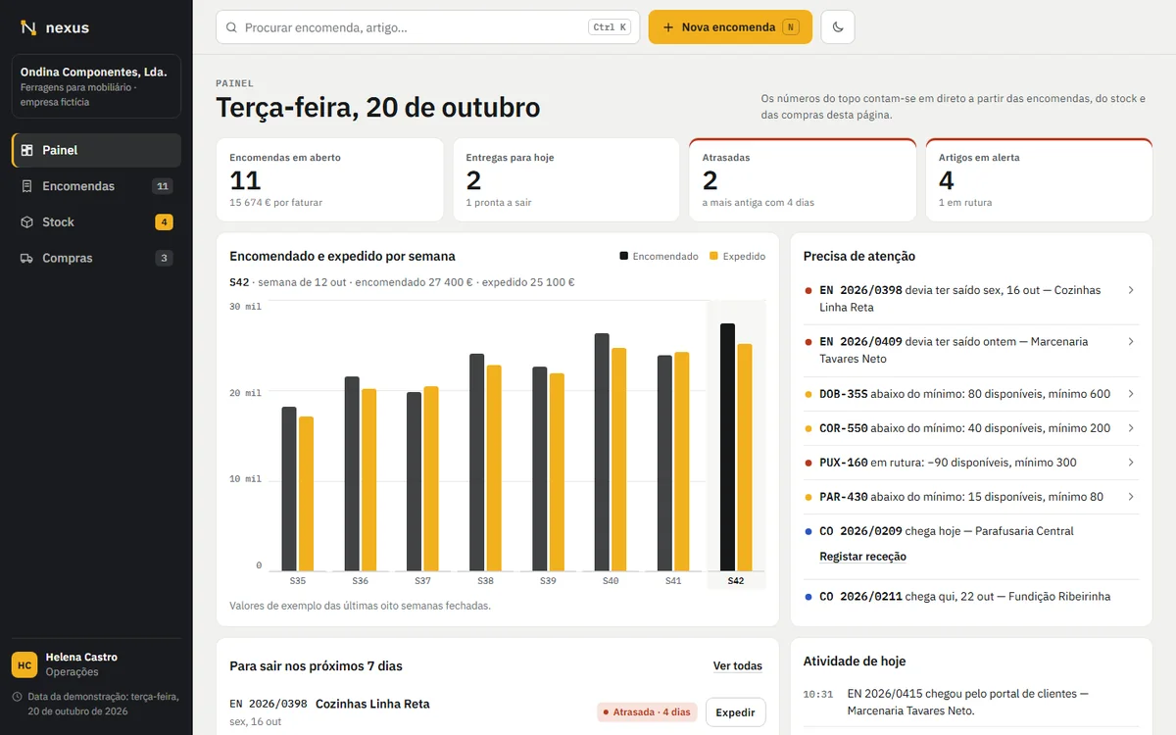Expand the COR-550 stock alert chevron

pos(1131,428)
